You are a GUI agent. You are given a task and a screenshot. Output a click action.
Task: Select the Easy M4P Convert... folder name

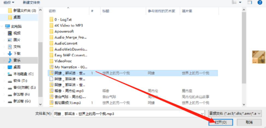pos(71,55)
